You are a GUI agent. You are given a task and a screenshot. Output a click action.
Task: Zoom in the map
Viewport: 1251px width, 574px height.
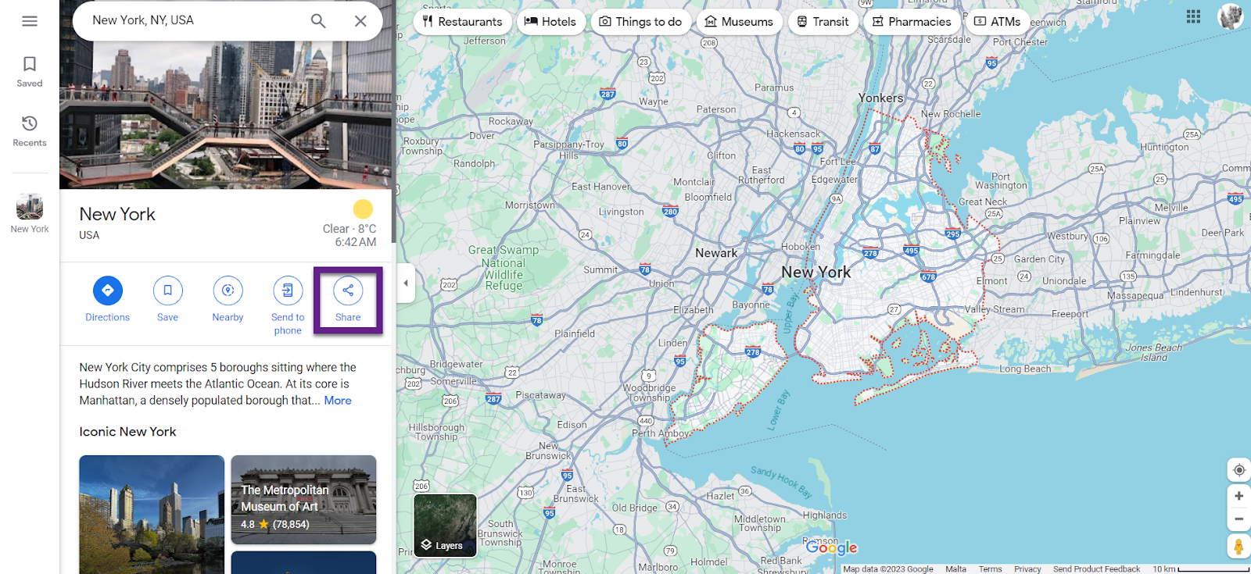click(x=1238, y=496)
